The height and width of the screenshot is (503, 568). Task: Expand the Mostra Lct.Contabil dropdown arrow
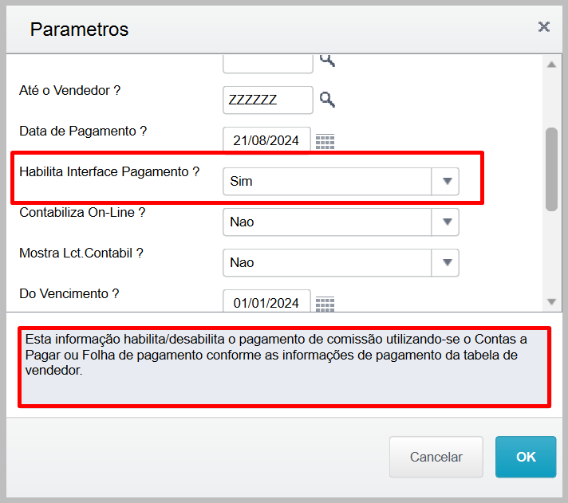tap(446, 262)
